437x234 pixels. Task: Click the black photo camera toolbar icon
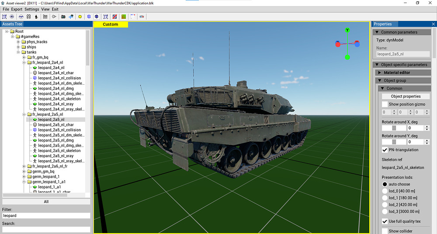click(63, 17)
